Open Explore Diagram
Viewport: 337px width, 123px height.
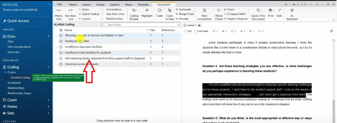point(236,19)
